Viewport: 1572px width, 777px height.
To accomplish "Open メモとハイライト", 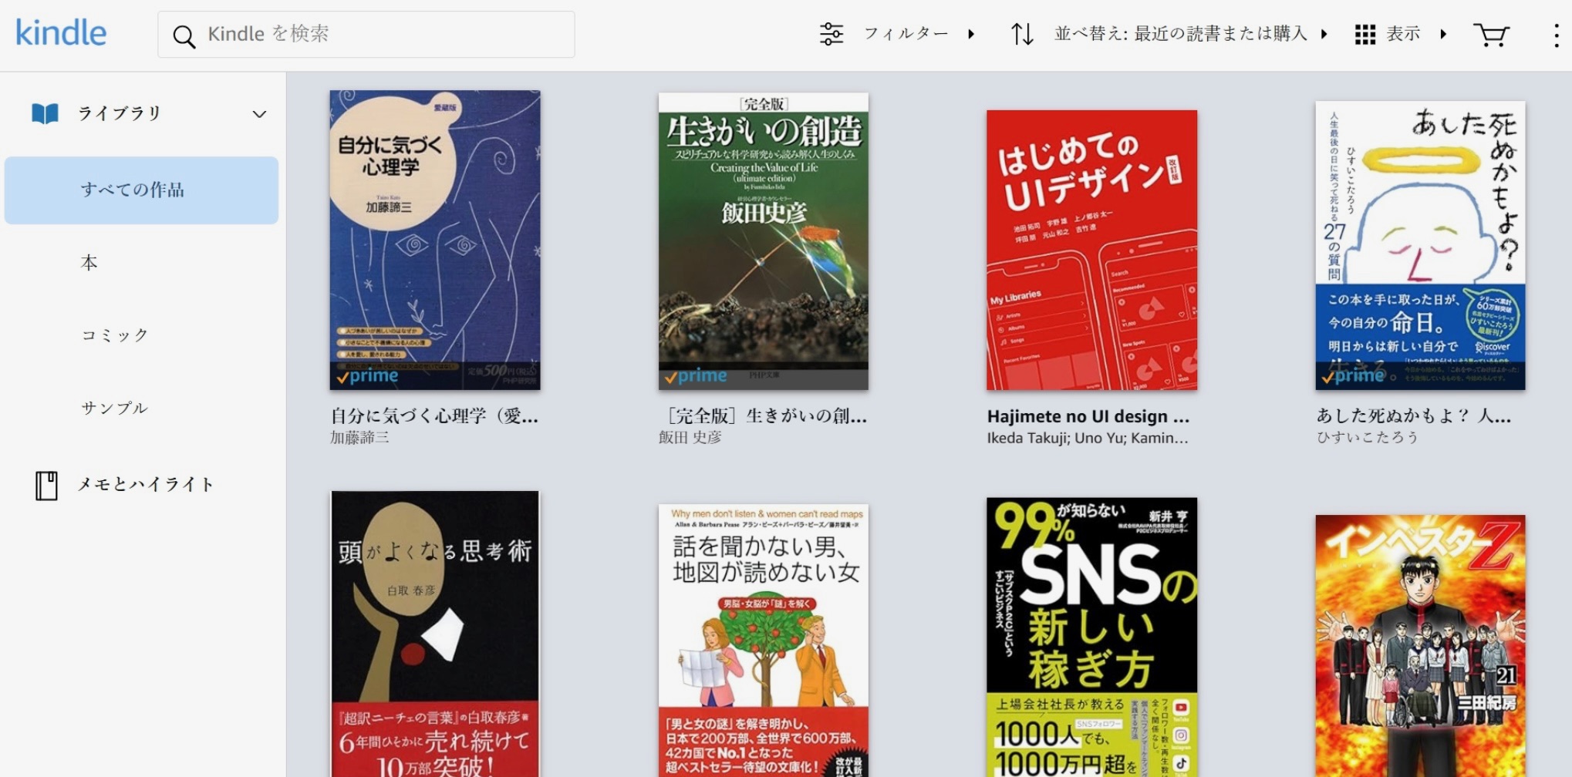I will coord(146,484).
